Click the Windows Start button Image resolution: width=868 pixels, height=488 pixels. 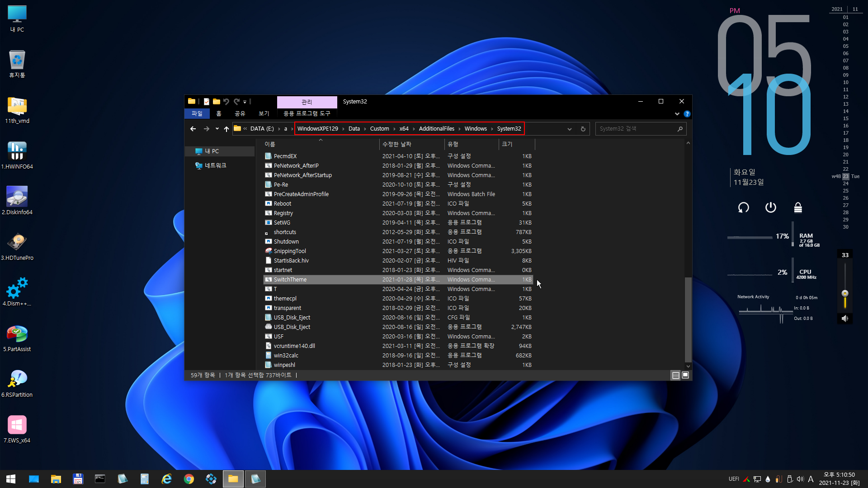[x=11, y=479]
